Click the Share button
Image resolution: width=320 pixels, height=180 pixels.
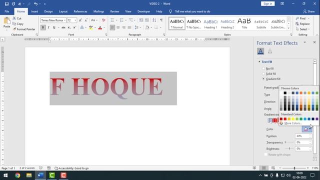(309, 11)
